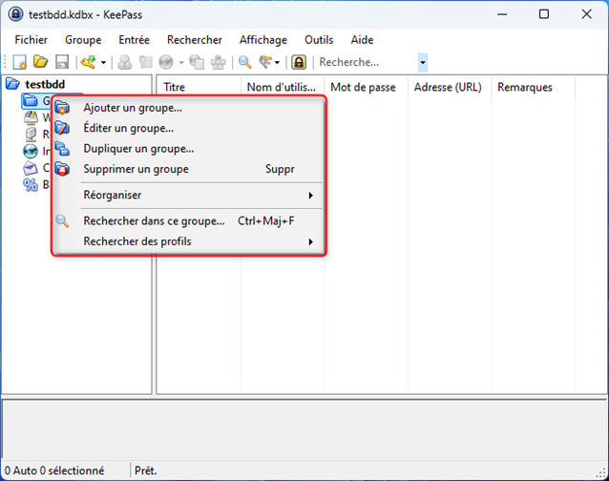
Task: Click the Copy Password toolbar icon
Action: tap(146, 62)
